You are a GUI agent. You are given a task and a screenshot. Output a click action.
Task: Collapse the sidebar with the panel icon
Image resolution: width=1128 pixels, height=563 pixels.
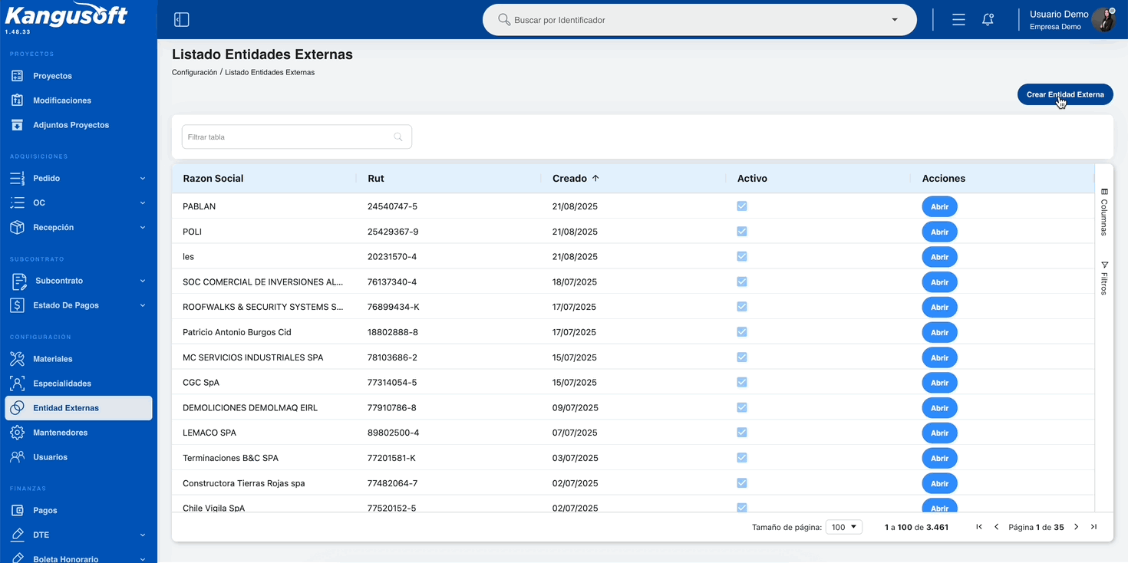tap(181, 20)
